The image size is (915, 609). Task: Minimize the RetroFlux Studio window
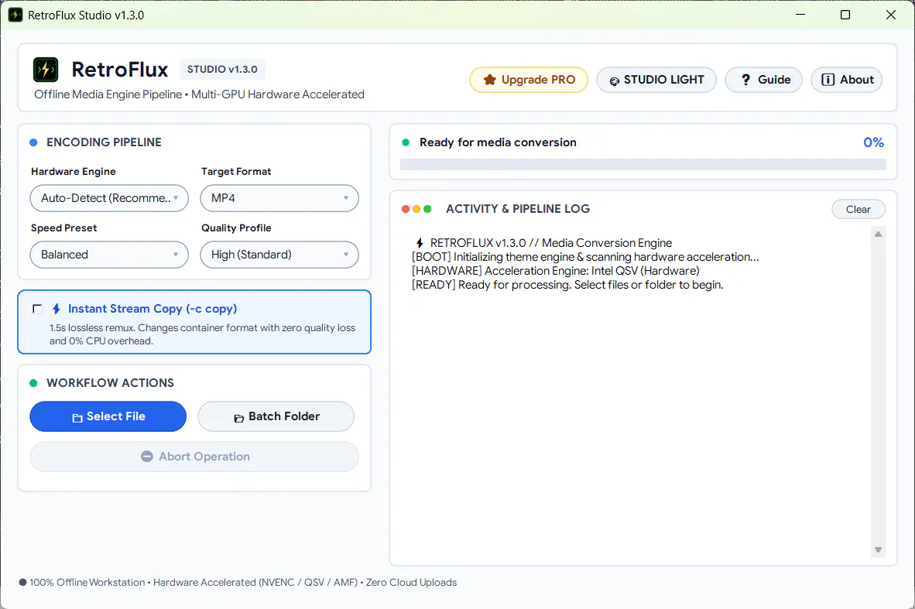coord(800,15)
